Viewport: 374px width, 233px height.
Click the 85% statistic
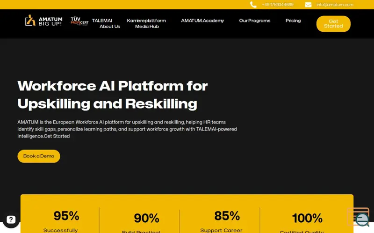click(x=227, y=216)
